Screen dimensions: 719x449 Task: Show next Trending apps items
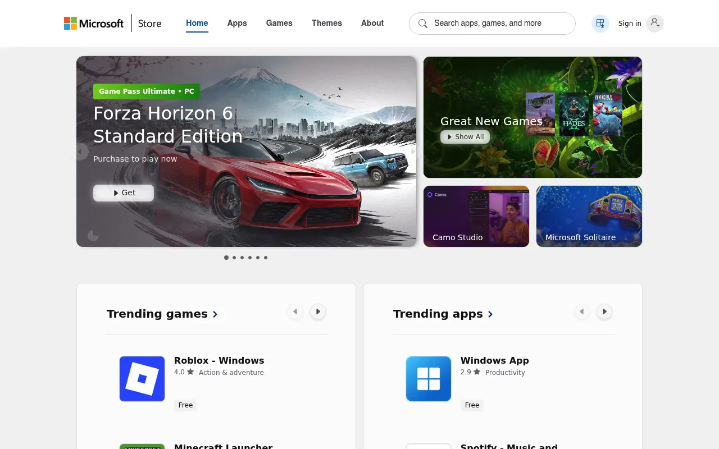click(x=604, y=311)
